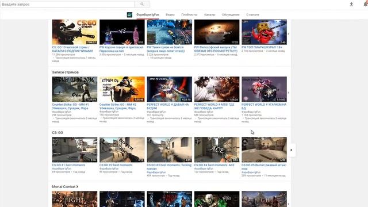Screen dimensions: 368x207
Task: Open PW ТОП ПИАР+ШКУРА thumbnail
Action: (x=264, y=32)
